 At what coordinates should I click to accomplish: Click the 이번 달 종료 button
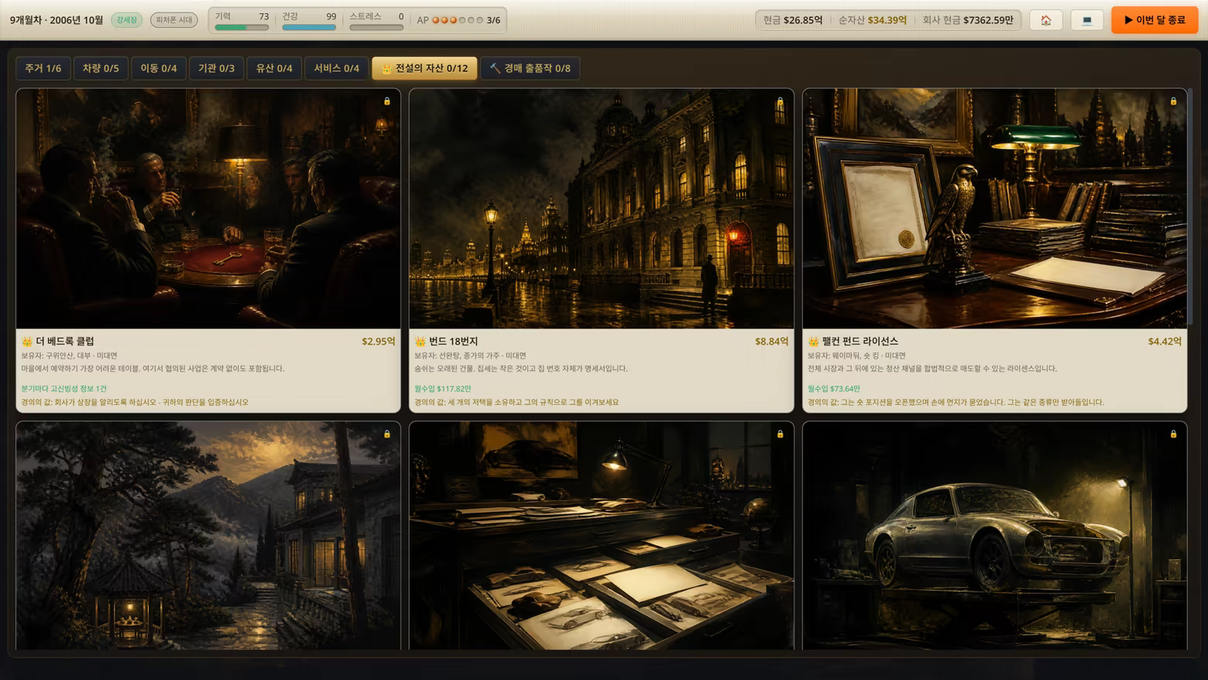[x=1155, y=20]
